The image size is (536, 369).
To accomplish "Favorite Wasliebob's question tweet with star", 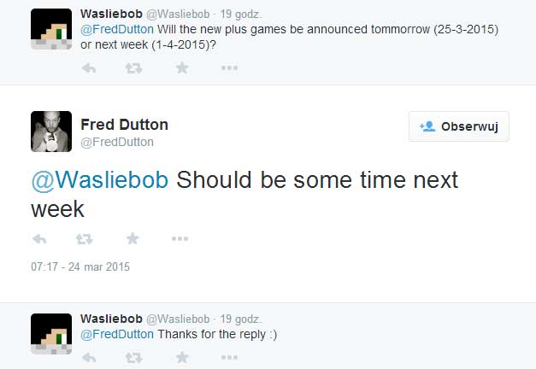I will coord(181,68).
